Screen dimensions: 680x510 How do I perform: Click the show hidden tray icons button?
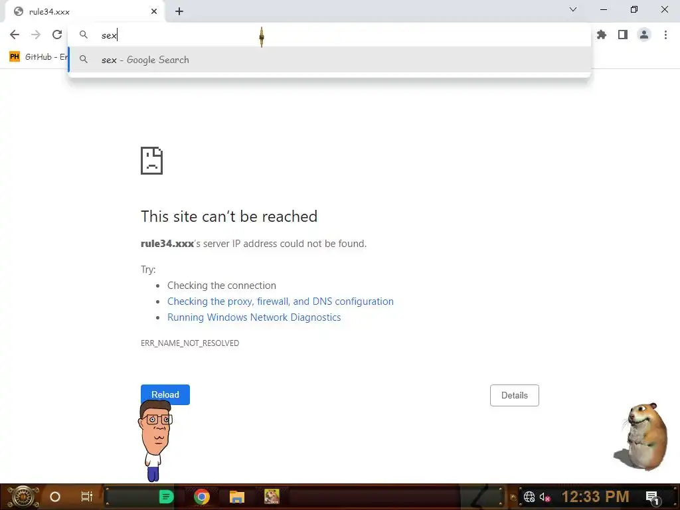(x=513, y=497)
